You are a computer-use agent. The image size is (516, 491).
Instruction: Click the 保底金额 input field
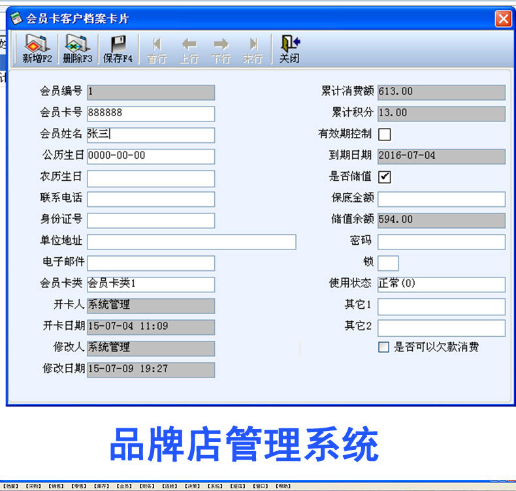tap(442, 199)
